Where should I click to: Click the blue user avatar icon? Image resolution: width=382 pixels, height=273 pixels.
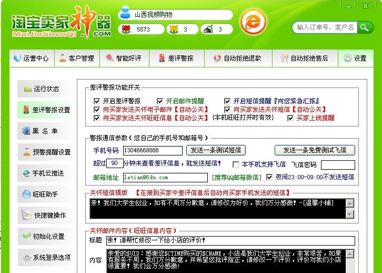point(125,13)
